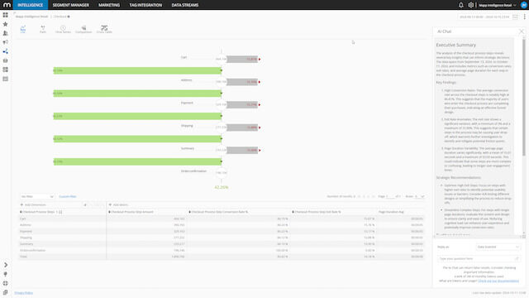This screenshot has height=298, width=529.
Task: Click the megaphone marketing icon in sidebar
Action: click(x=6, y=42)
